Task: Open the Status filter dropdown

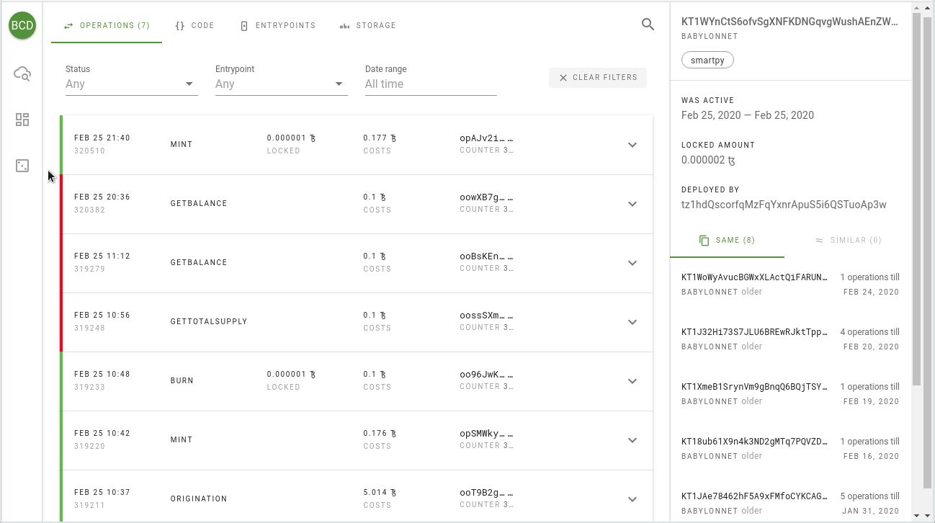Action: coord(131,84)
